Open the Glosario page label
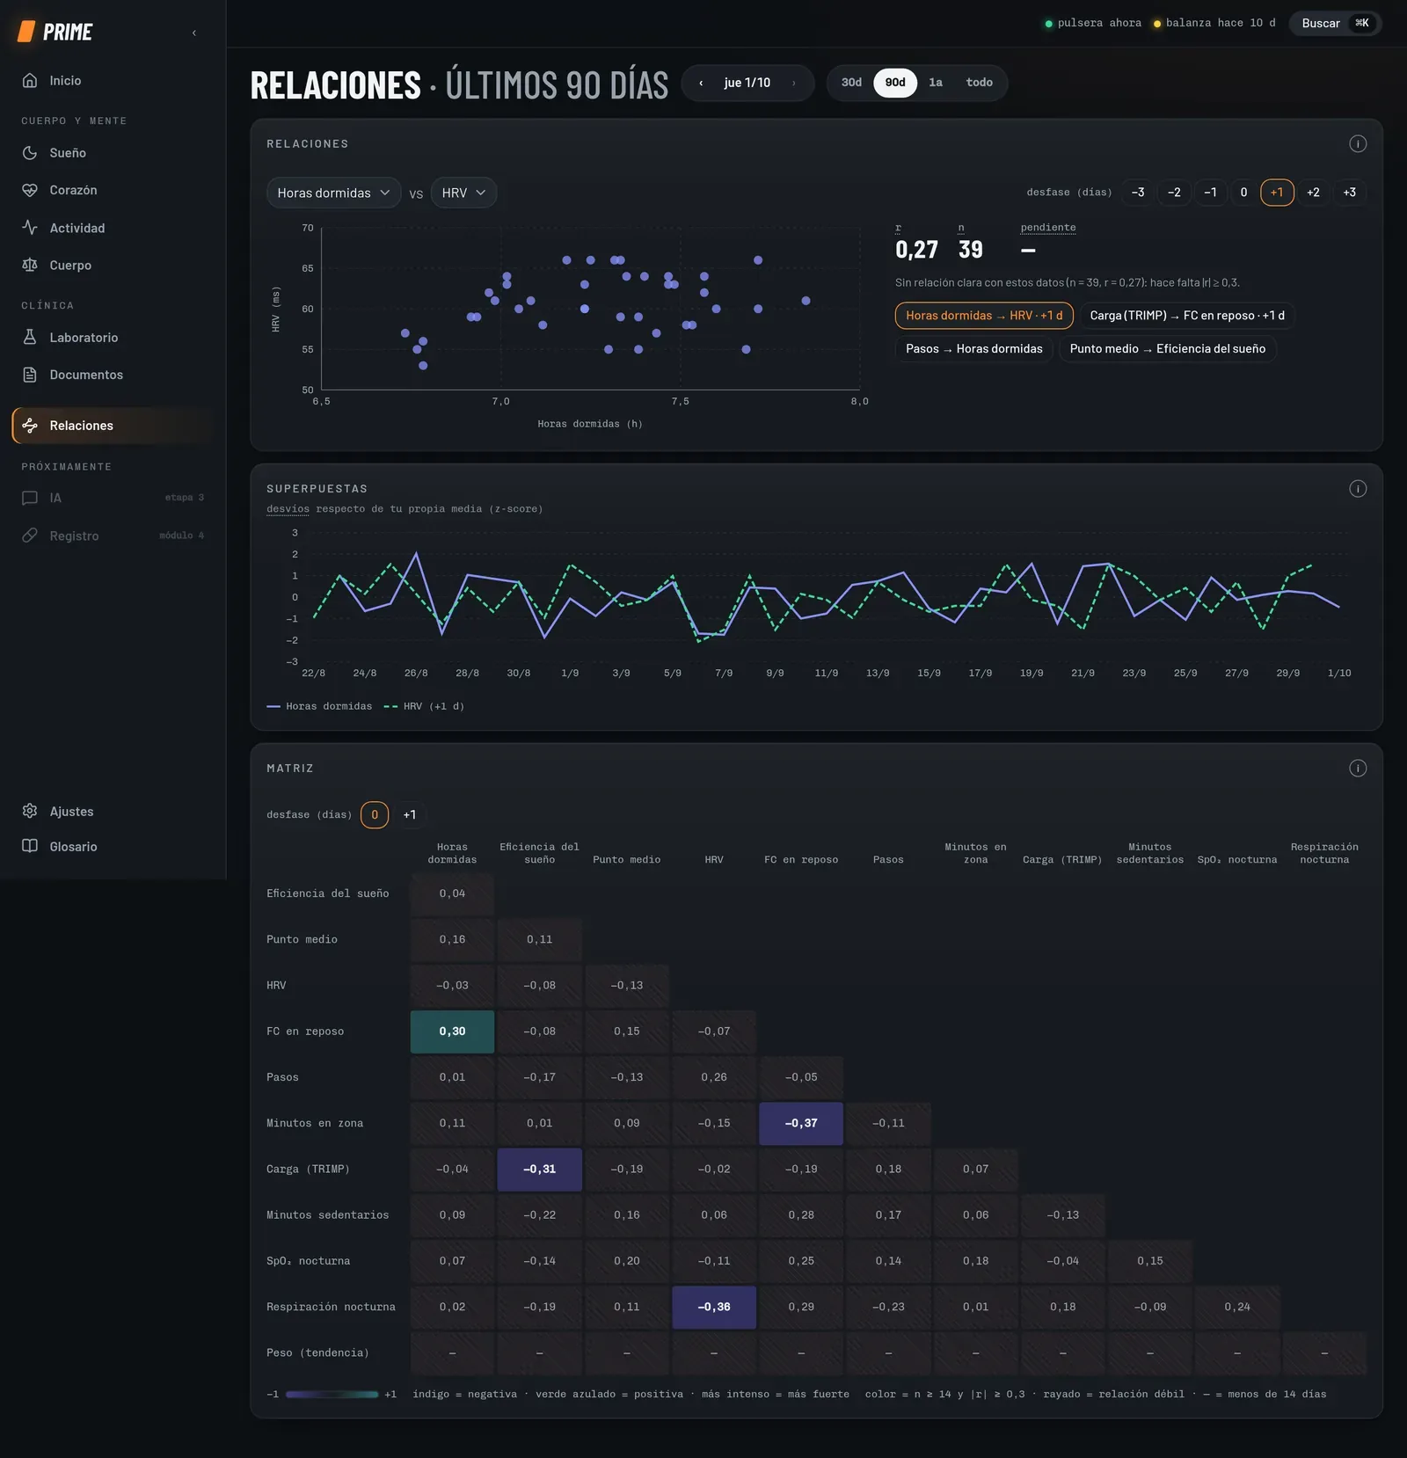The height and width of the screenshot is (1458, 1407). [73, 847]
